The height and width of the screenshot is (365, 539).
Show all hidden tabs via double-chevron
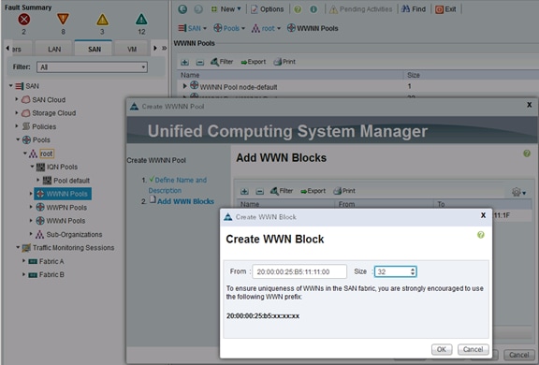click(165, 48)
